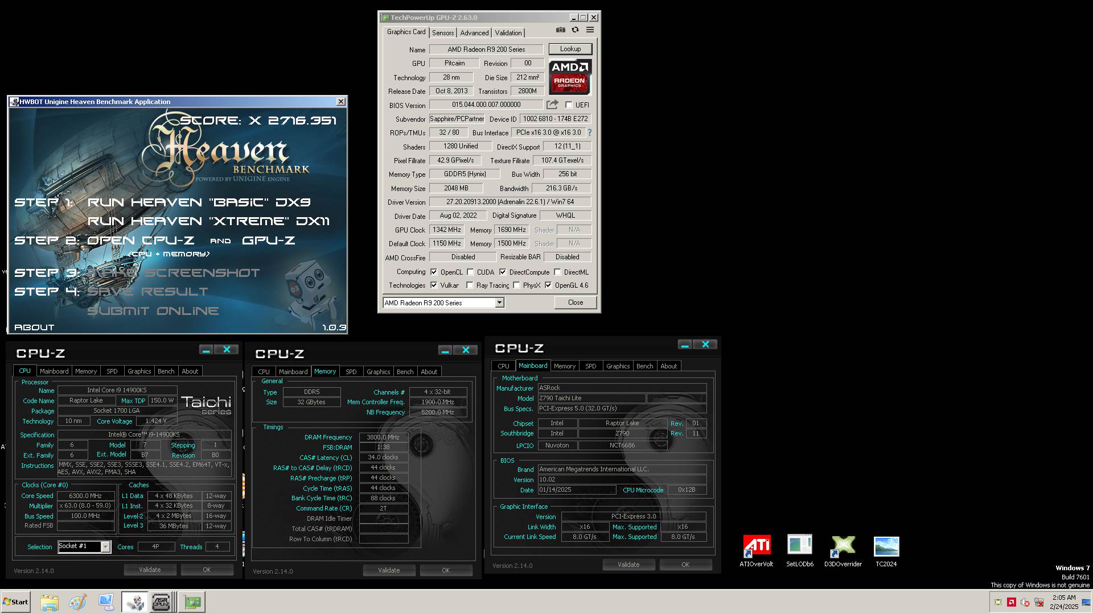
Task: Click the BIOS share/export arrow icon
Action: tap(552, 105)
